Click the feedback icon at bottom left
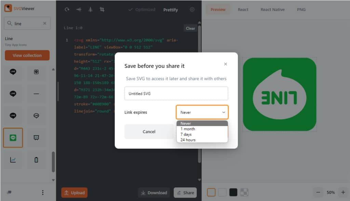 click(9, 192)
